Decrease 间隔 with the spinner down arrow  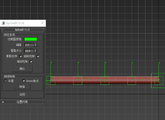tap(36, 46)
